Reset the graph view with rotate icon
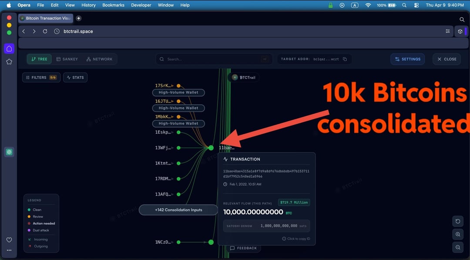The width and height of the screenshot is (470, 260). pyautogui.click(x=458, y=221)
